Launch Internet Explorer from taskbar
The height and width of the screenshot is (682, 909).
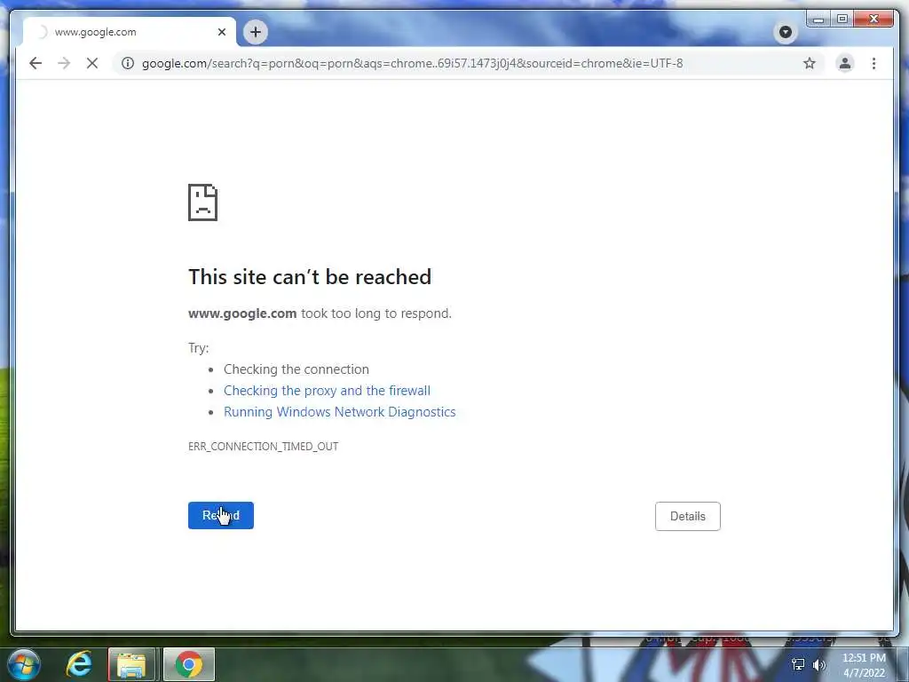click(79, 664)
